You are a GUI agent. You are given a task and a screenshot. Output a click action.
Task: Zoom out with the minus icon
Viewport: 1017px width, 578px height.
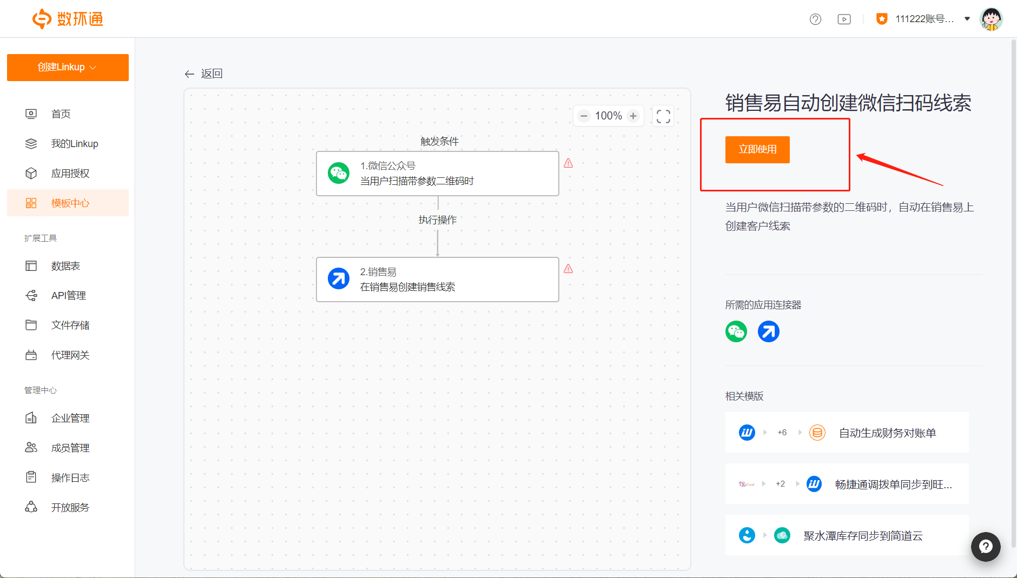click(584, 116)
